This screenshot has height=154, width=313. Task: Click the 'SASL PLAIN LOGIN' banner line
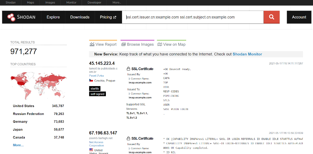tap(176, 109)
